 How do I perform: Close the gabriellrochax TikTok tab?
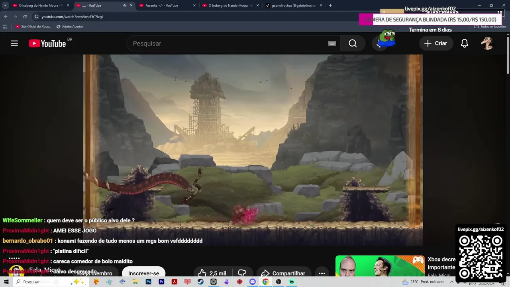321,6
